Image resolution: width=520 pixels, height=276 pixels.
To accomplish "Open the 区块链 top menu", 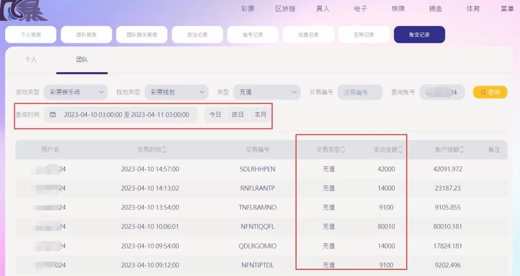I will [x=285, y=9].
